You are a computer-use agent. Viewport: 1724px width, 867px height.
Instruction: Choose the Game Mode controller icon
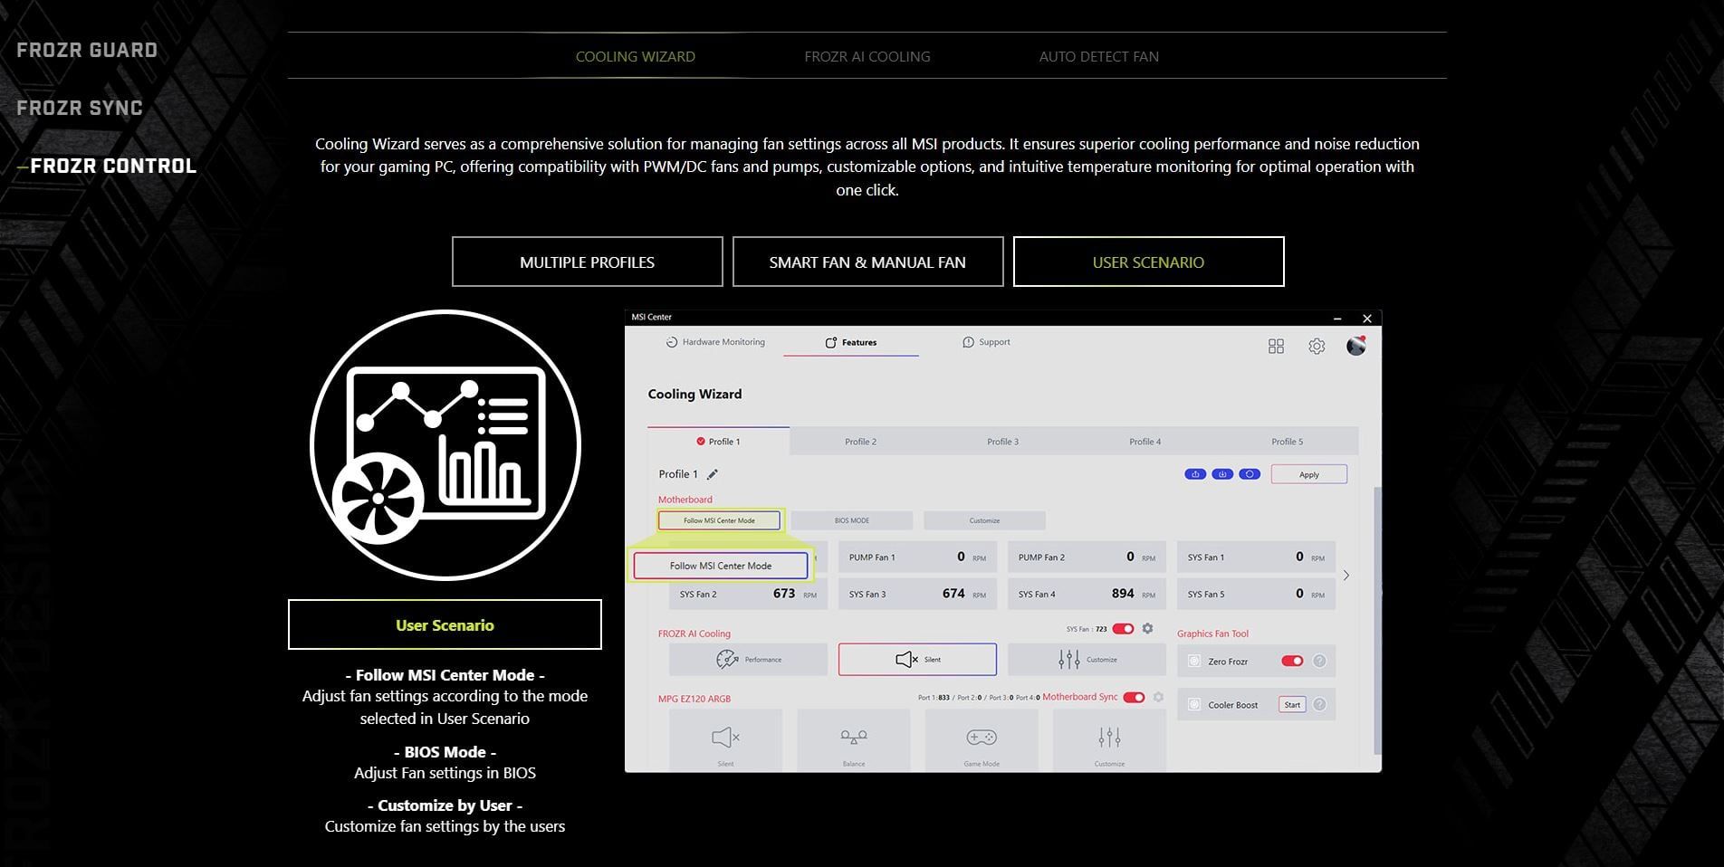click(981, 739)
